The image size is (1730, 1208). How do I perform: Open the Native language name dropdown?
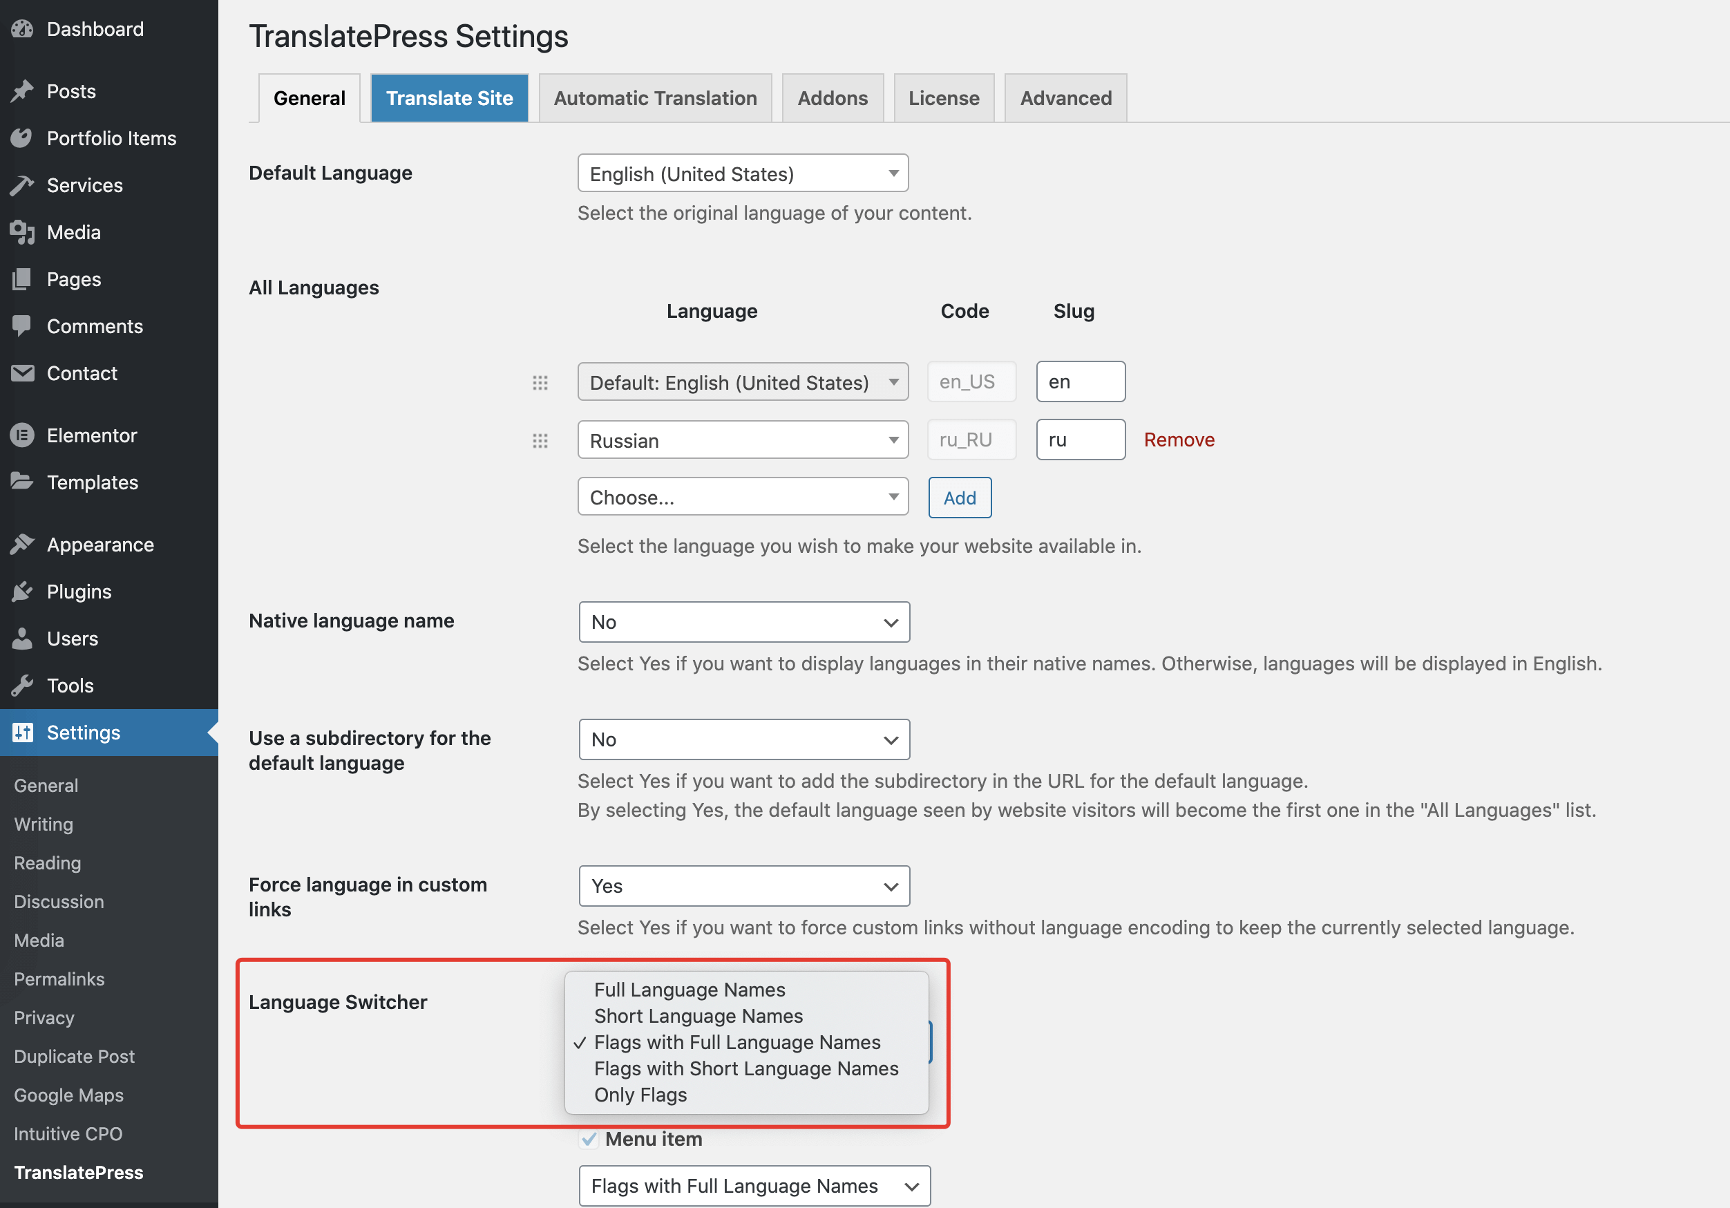click(x=743, y=622)
